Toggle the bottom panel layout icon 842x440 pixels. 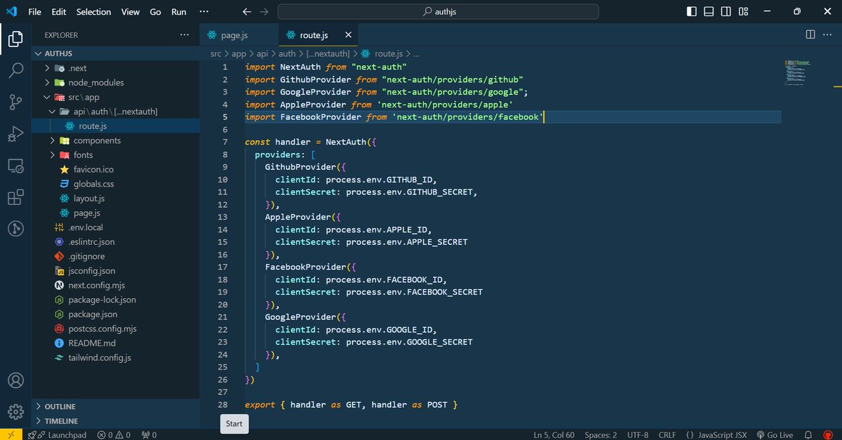pyautogui.click(x=709, y=11)
